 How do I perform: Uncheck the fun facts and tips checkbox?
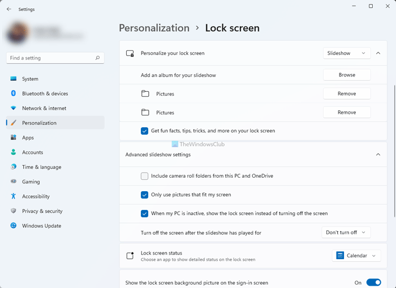tap(145, 131)
